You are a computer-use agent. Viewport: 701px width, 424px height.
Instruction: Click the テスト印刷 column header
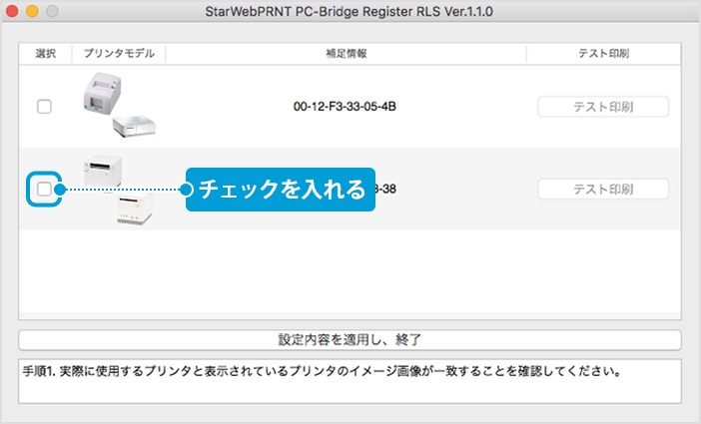(x=603, y=54)
